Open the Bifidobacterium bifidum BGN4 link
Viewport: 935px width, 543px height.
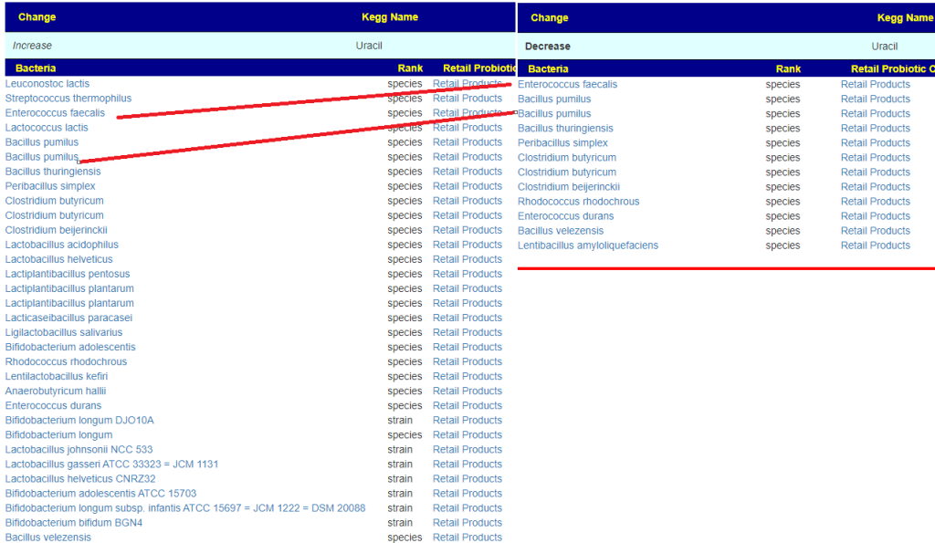coord(74,523)
